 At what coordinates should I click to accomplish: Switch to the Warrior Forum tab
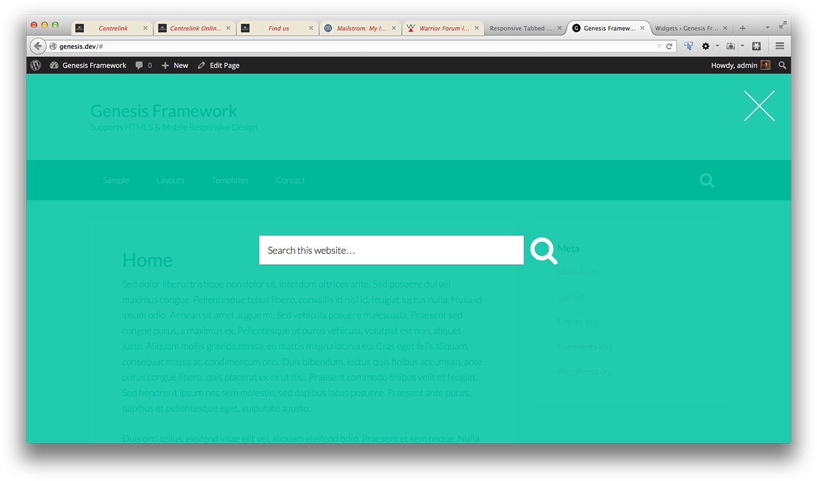[x=443, y=28]
